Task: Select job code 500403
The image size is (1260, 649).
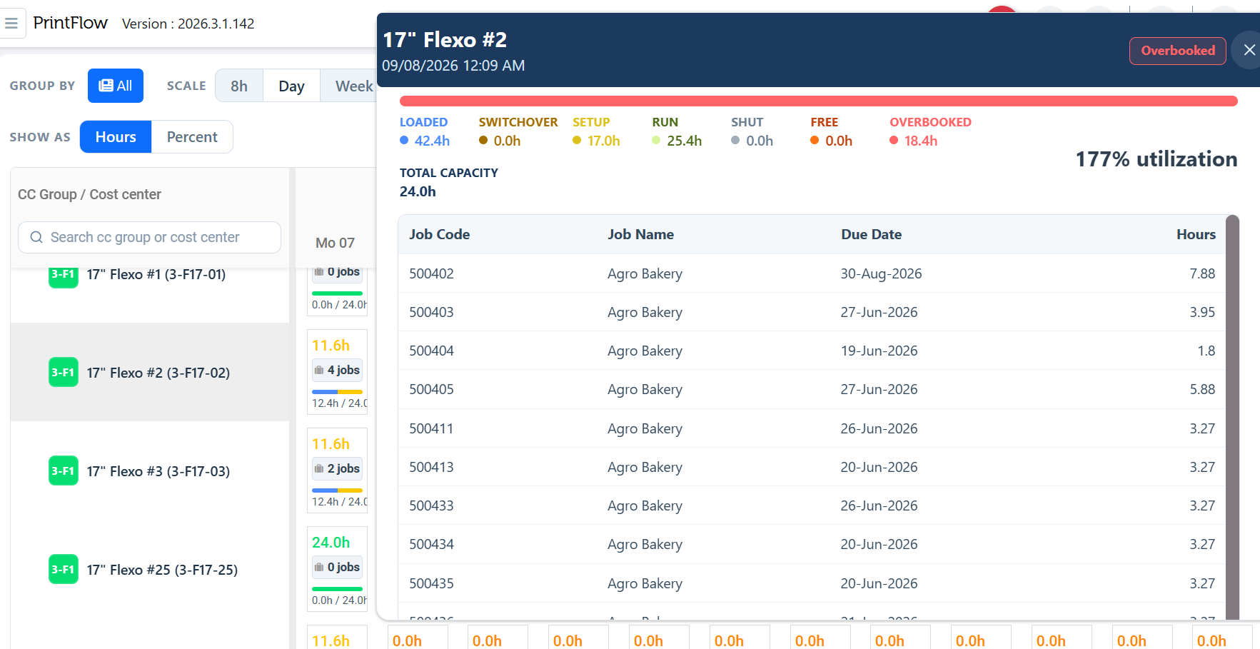Action: [x=431, y=312]
